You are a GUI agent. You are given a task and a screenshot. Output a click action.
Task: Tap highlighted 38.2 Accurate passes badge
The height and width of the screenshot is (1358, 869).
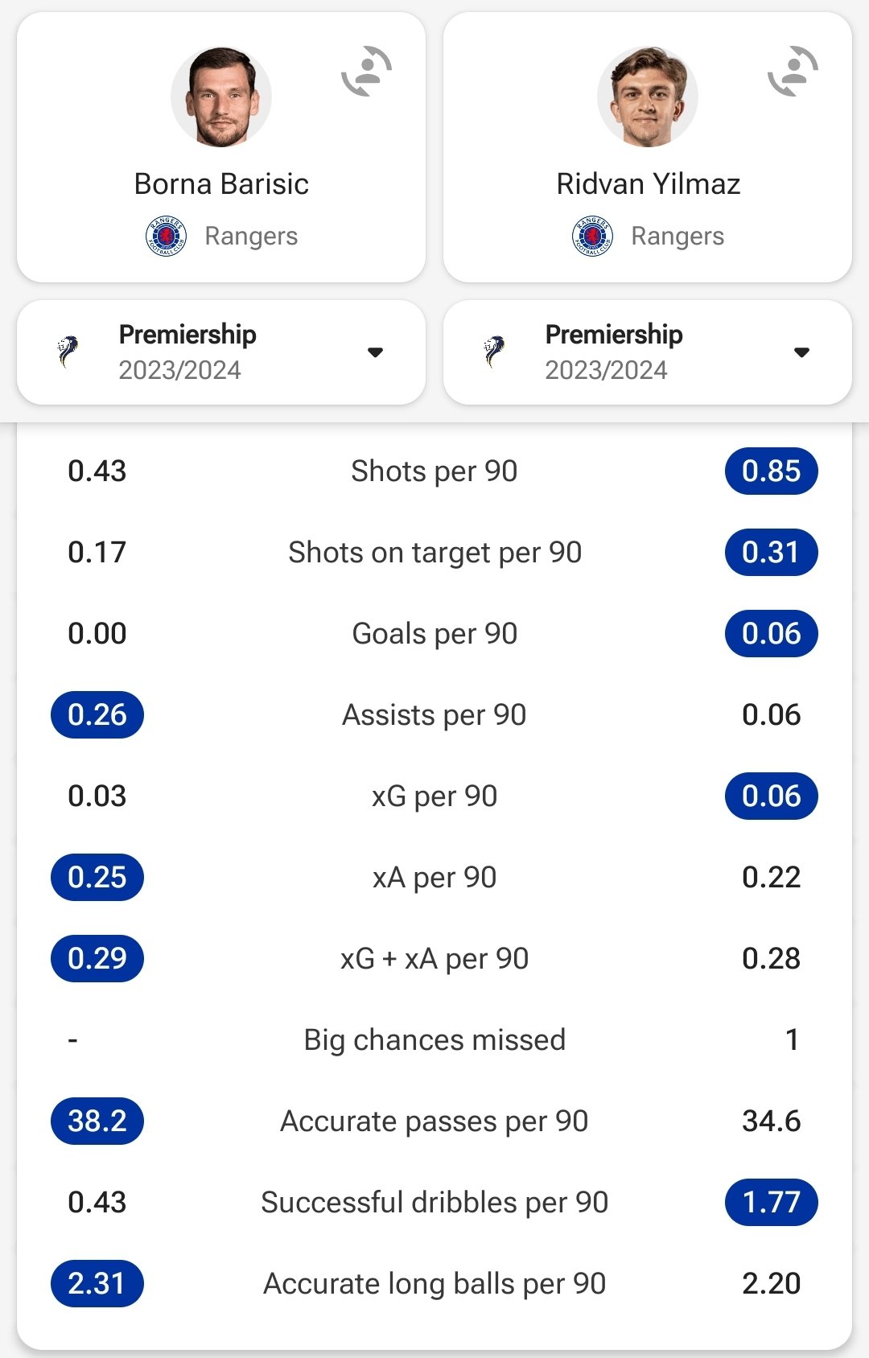97,1121
